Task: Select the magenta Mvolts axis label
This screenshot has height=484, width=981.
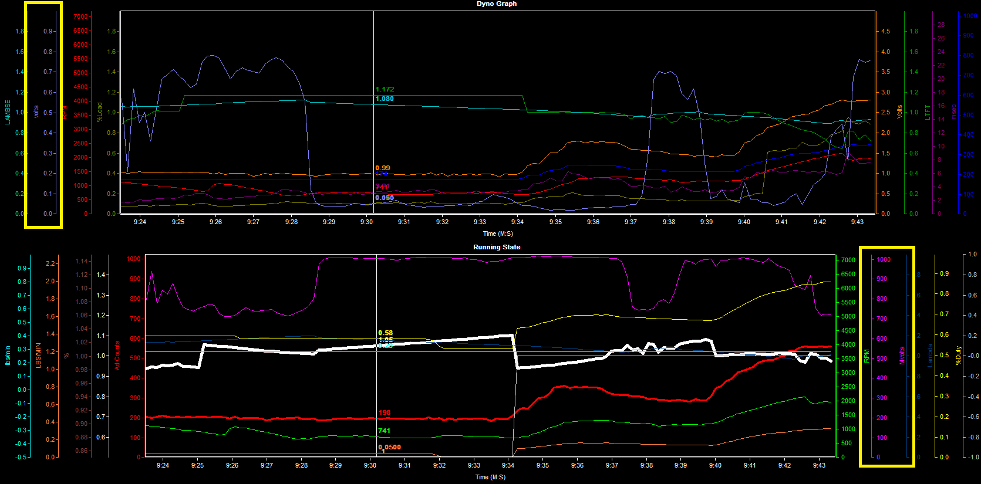Action: (x=902, y=356)
